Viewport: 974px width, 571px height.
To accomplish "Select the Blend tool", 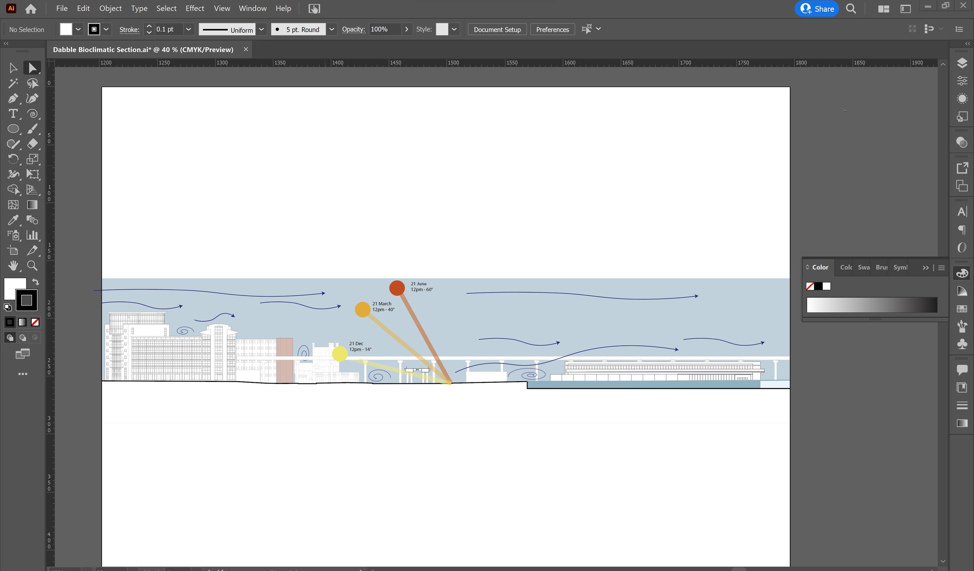I will pyautogui.click(x=32, y=220).
